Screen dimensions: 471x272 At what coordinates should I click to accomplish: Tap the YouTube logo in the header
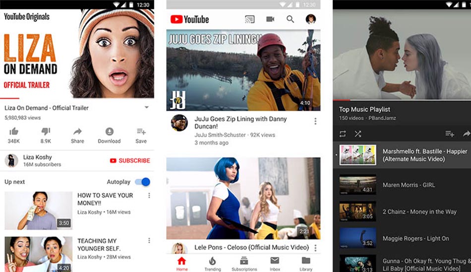(189, 19)
